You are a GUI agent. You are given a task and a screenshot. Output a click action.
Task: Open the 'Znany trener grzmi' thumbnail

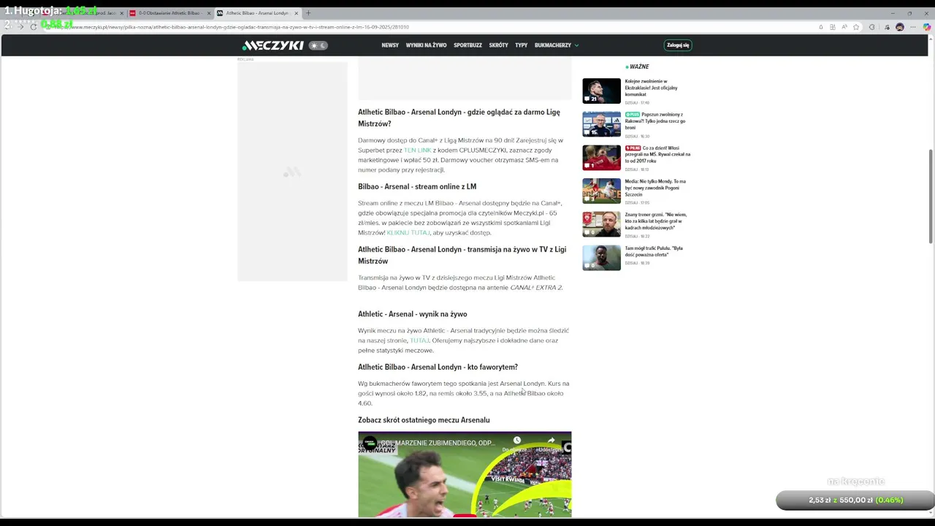point(601,224)
